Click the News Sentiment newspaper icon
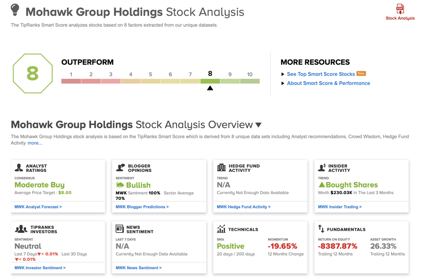The height and width of the screenshot is (280, 430). click(120, 229)
